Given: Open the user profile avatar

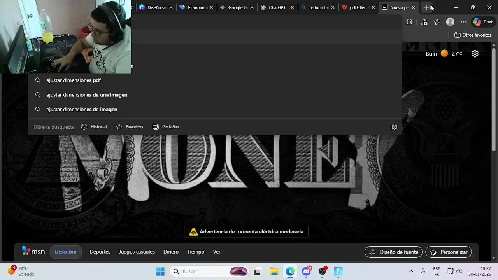Looking at the screenshot, I should [x=450, y=22].
